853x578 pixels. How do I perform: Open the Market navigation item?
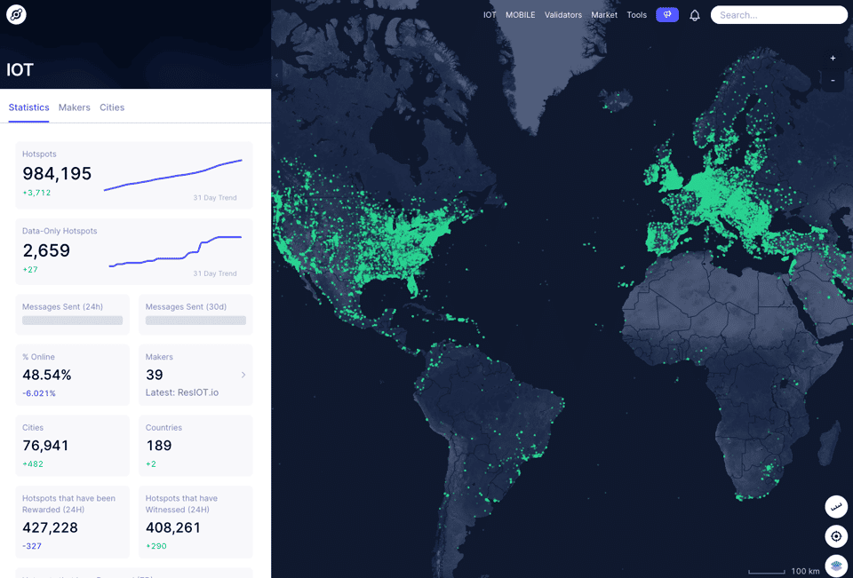click(604, 15)
